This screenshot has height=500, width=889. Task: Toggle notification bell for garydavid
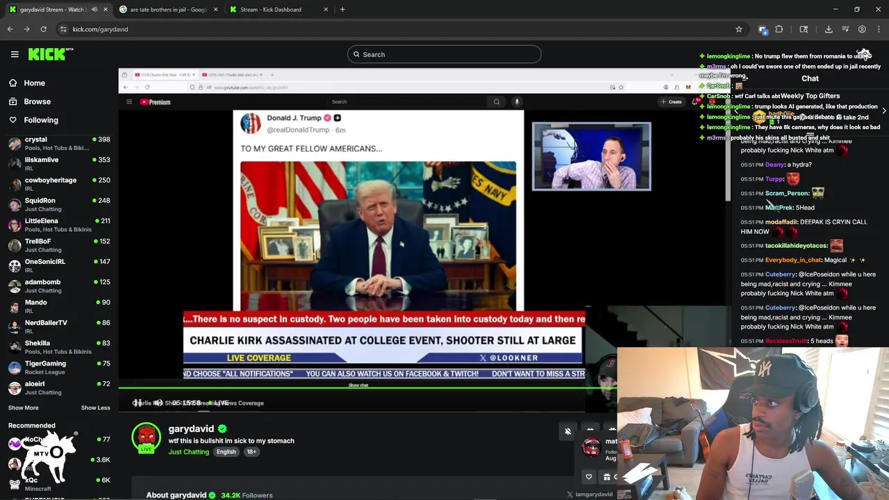click(x=567, y=431)
